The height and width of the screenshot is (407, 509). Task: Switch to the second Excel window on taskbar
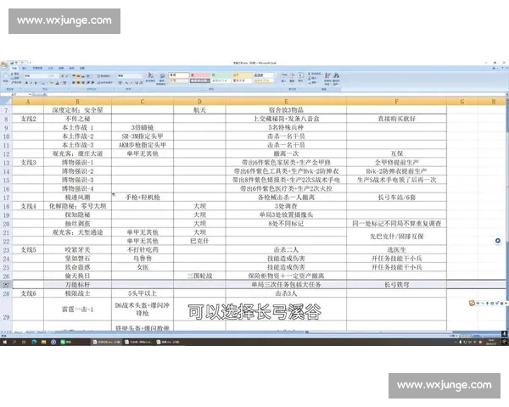pyautogui.click(x=138, y=342)
